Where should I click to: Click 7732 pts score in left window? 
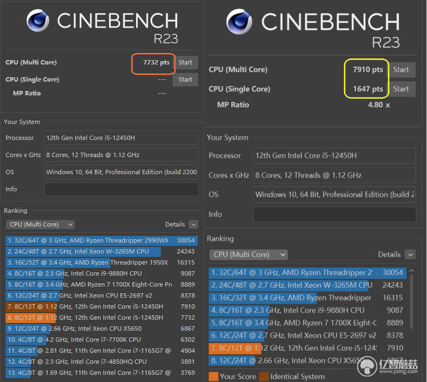156,62
